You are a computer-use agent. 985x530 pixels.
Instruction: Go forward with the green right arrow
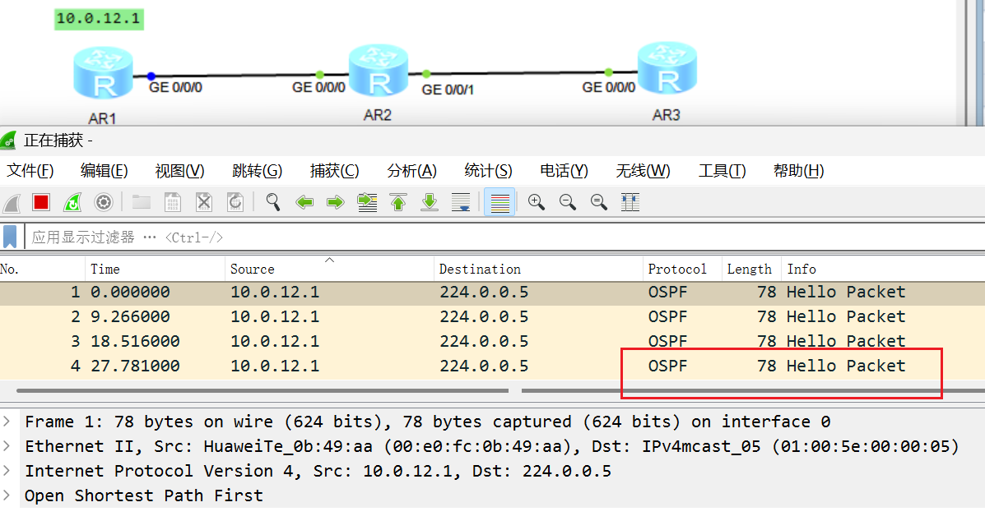336,202
